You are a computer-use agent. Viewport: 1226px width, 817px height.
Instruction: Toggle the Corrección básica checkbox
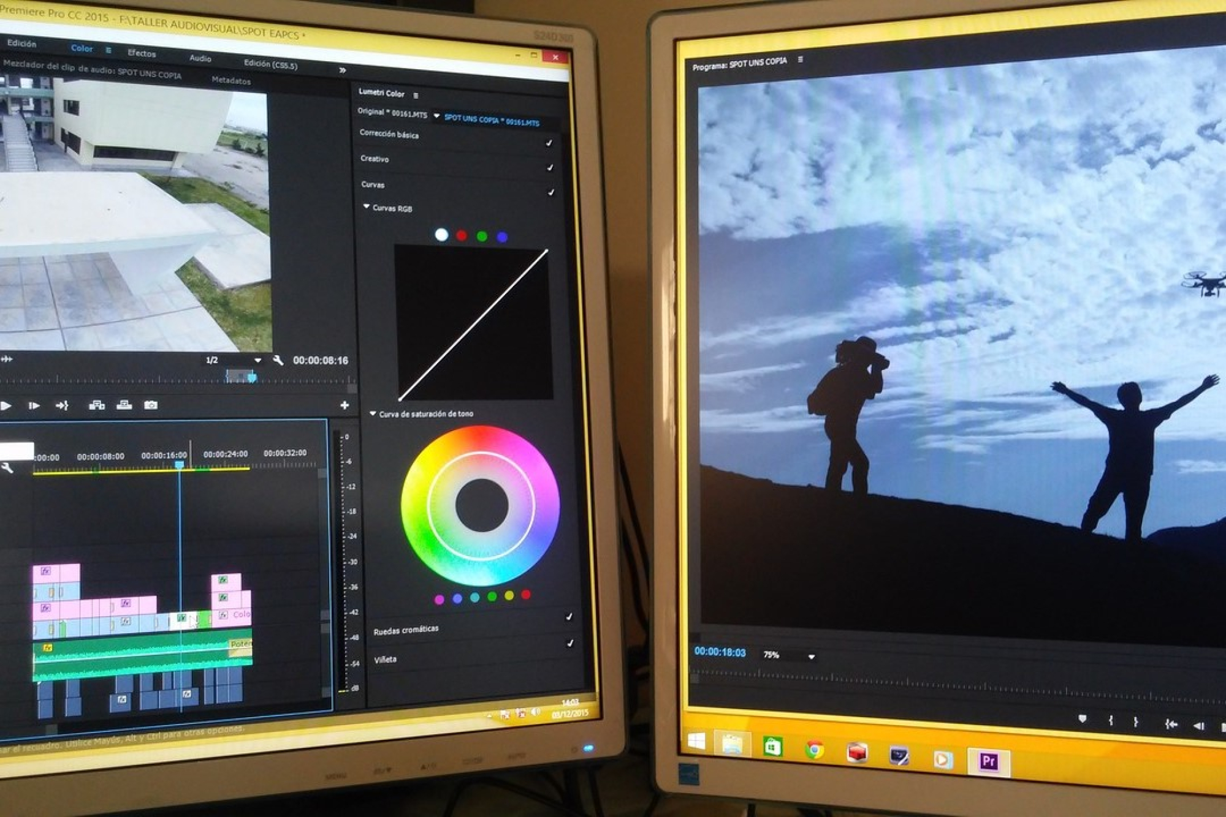[549, 143]
